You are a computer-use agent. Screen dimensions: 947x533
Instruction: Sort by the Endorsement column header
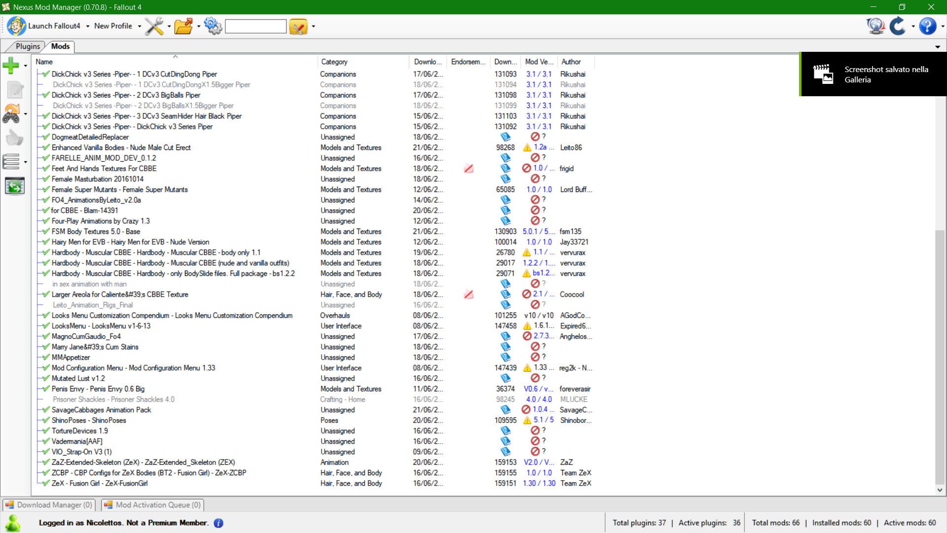coord(469,62)
